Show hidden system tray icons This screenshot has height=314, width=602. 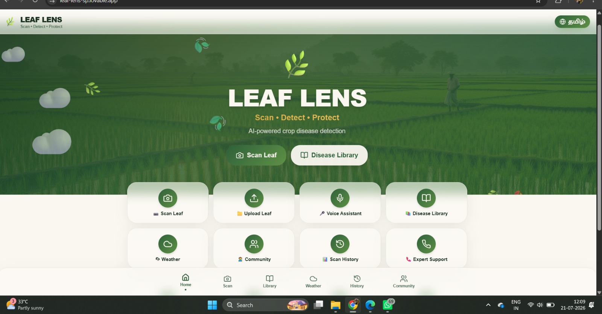[488, 305]
